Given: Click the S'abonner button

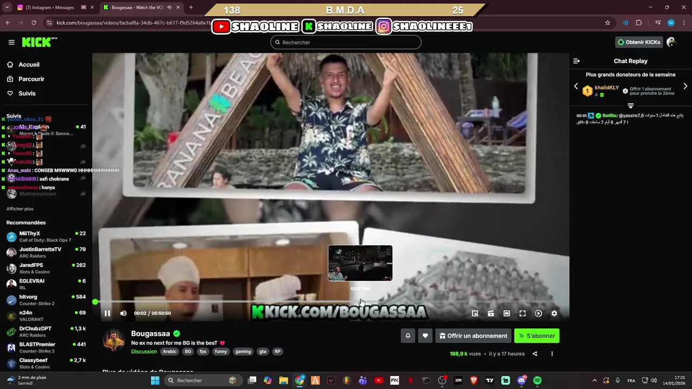Looking at the screenshot, I should [537, 336].
